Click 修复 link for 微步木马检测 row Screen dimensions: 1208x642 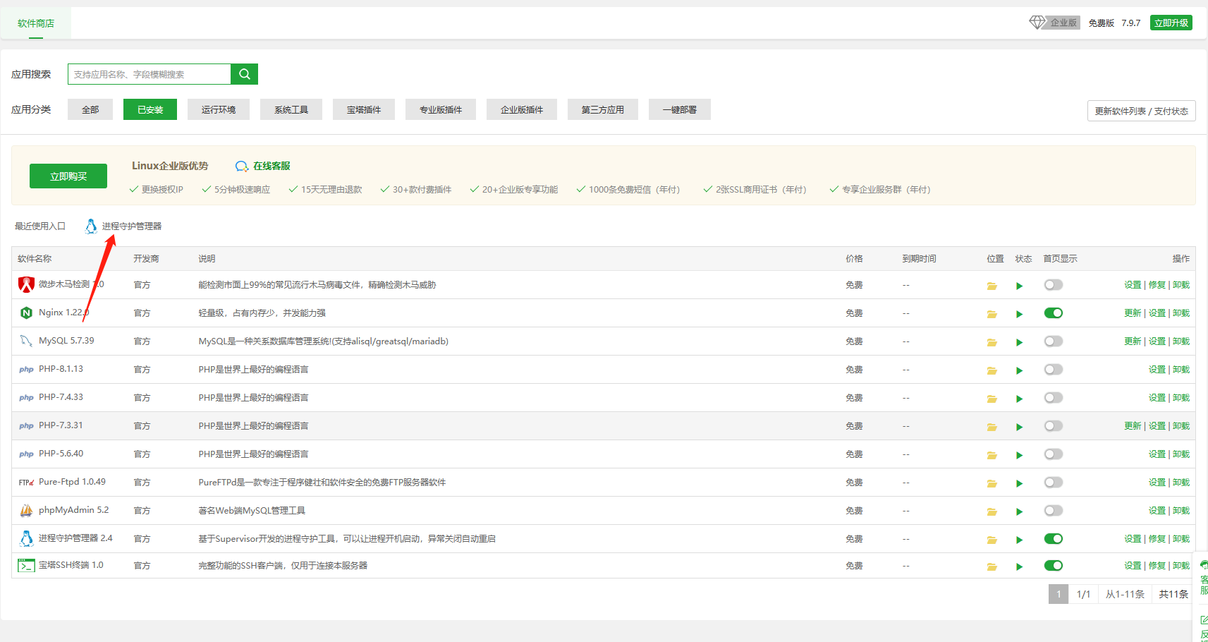(1157, 285)
